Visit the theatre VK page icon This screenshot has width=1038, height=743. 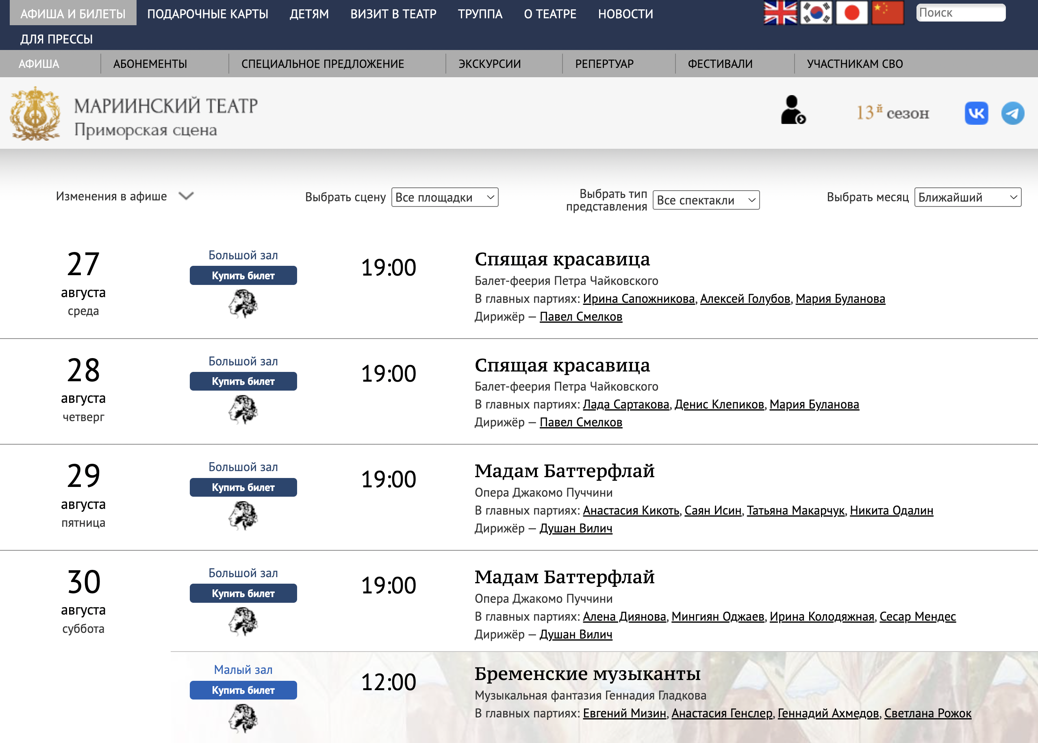pos(976,113)
